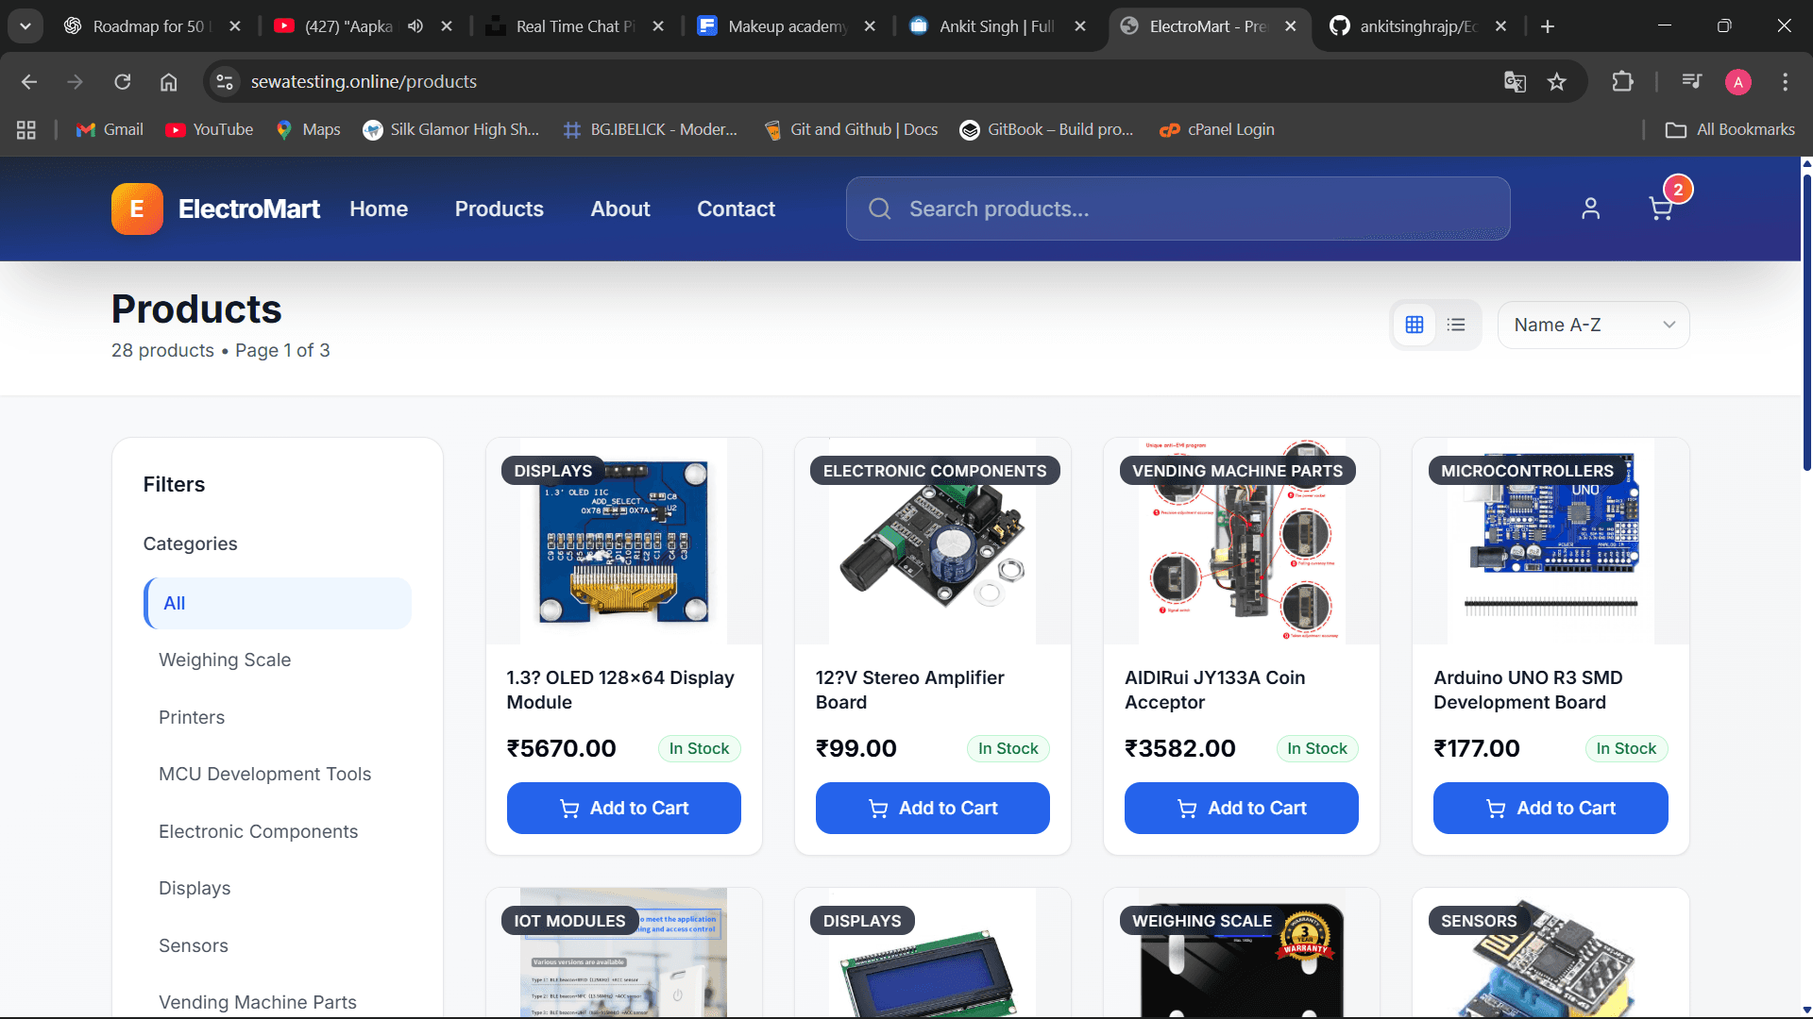Mute the YouTube tab audio icon

tap(415, 26)
